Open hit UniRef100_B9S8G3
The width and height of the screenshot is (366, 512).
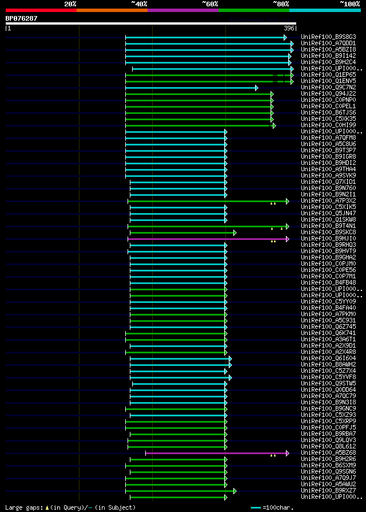pyautogui.click(x=328, y=37)
